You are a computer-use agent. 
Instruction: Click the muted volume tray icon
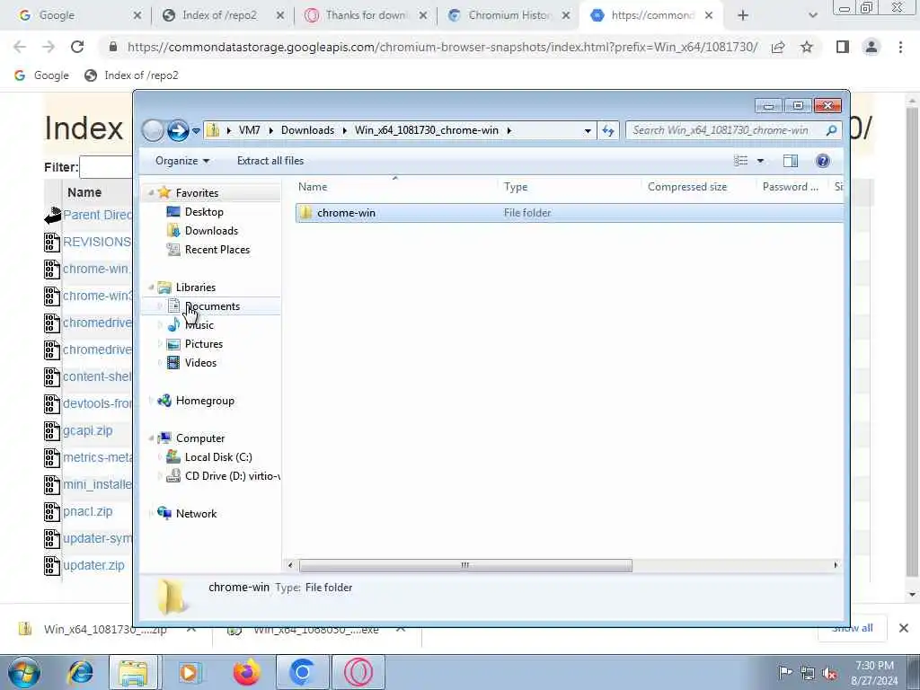coord(829,673)
